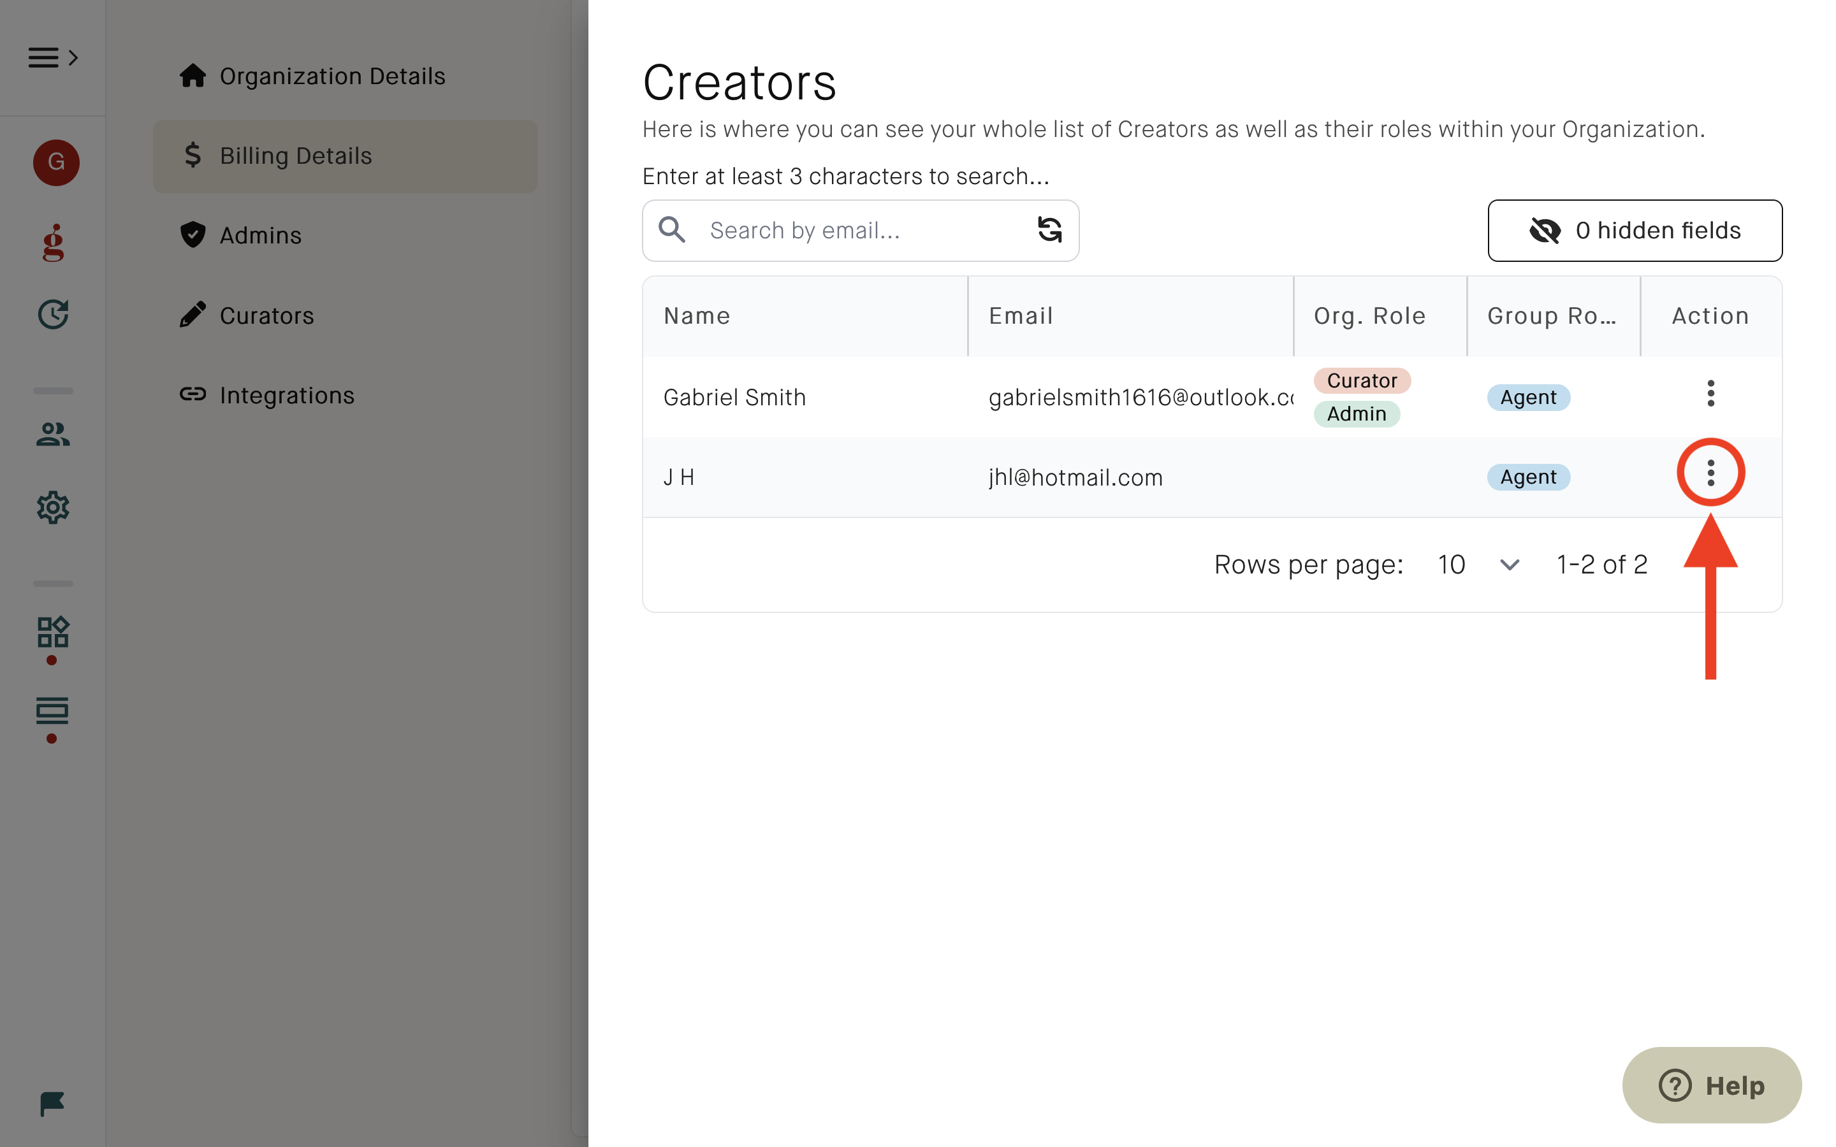
Task: Click the refresh icon in search box
Action: (x=1050, y=230)
